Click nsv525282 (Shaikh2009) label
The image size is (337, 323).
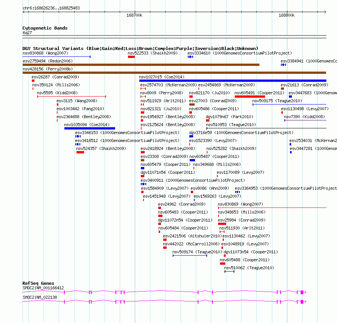pyautogui.click(x=231, y=148)
